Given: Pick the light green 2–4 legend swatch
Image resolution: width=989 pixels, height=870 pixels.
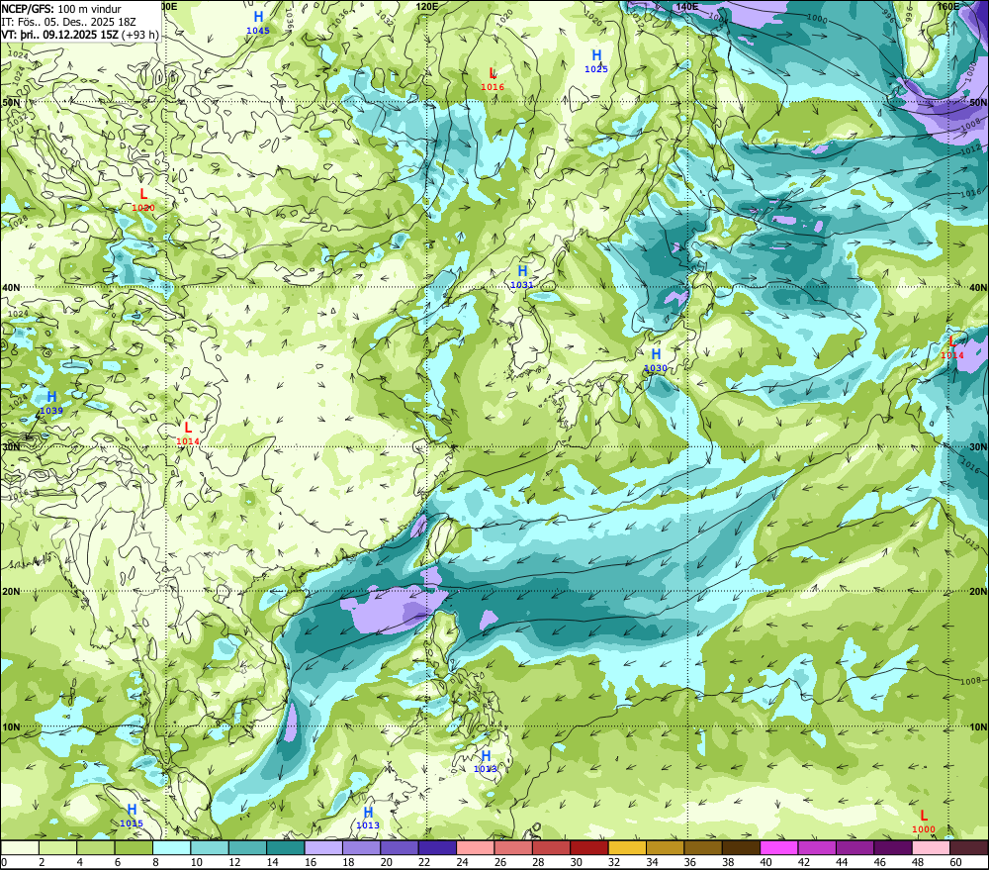Looking at the screenshot, I should pos(58,847).
